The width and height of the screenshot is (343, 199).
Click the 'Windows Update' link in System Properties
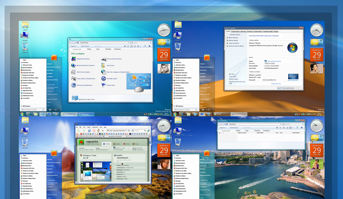(x=234, y=79)
